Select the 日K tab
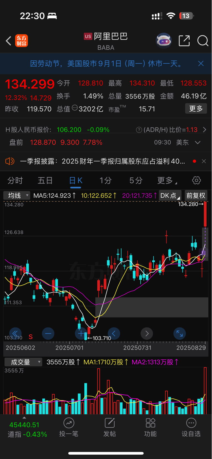This screenshot has width=212, height=459. pyautogui.click(x=76, y=181)
